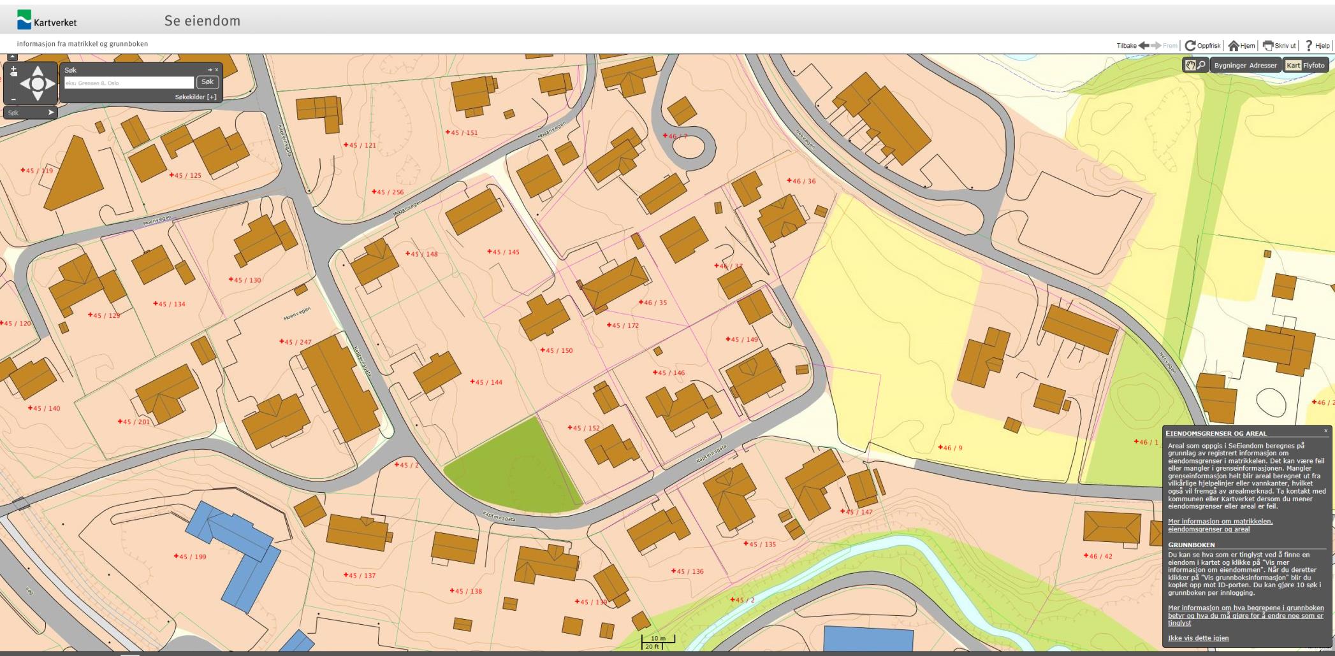Select property label 45 / 146
The height and width of the screenshot is (656, 1335).
669,373
